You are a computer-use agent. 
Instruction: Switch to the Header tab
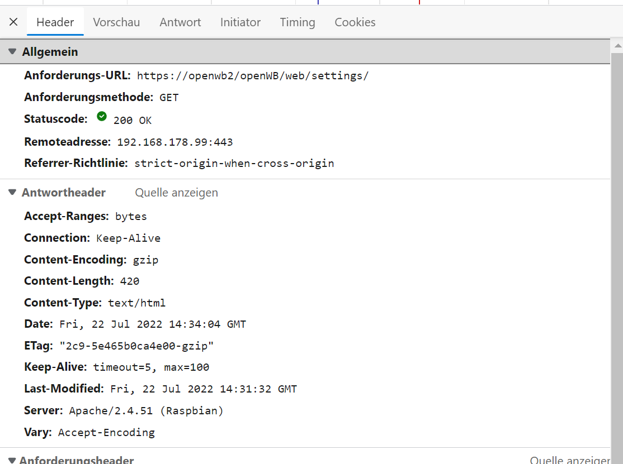(x=55, y=22)
